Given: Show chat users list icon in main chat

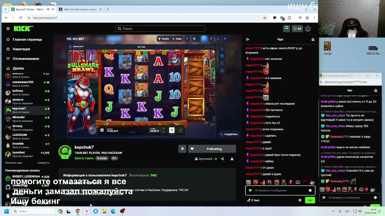Looking at the screenshot, I should [313, 39].
